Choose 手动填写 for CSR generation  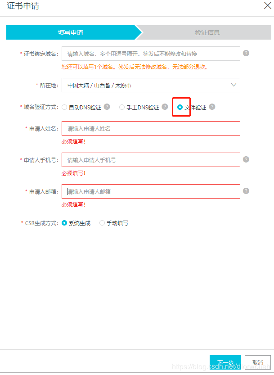tap(102, 223)
